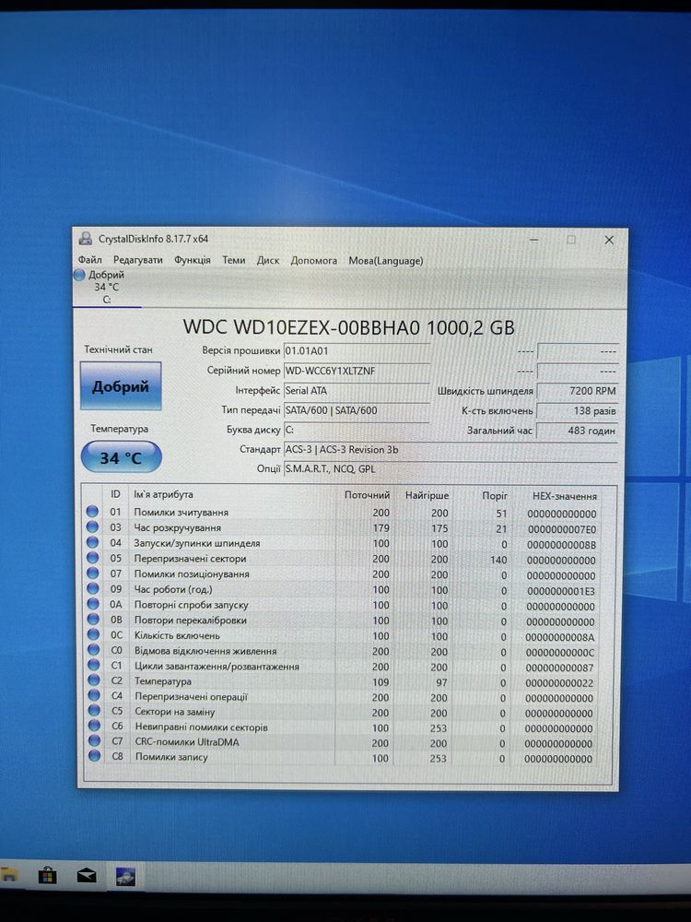691x922 pixels.
Task: Click status icon for Помилки позиціонування row
Action: click(x=93, y=573)
